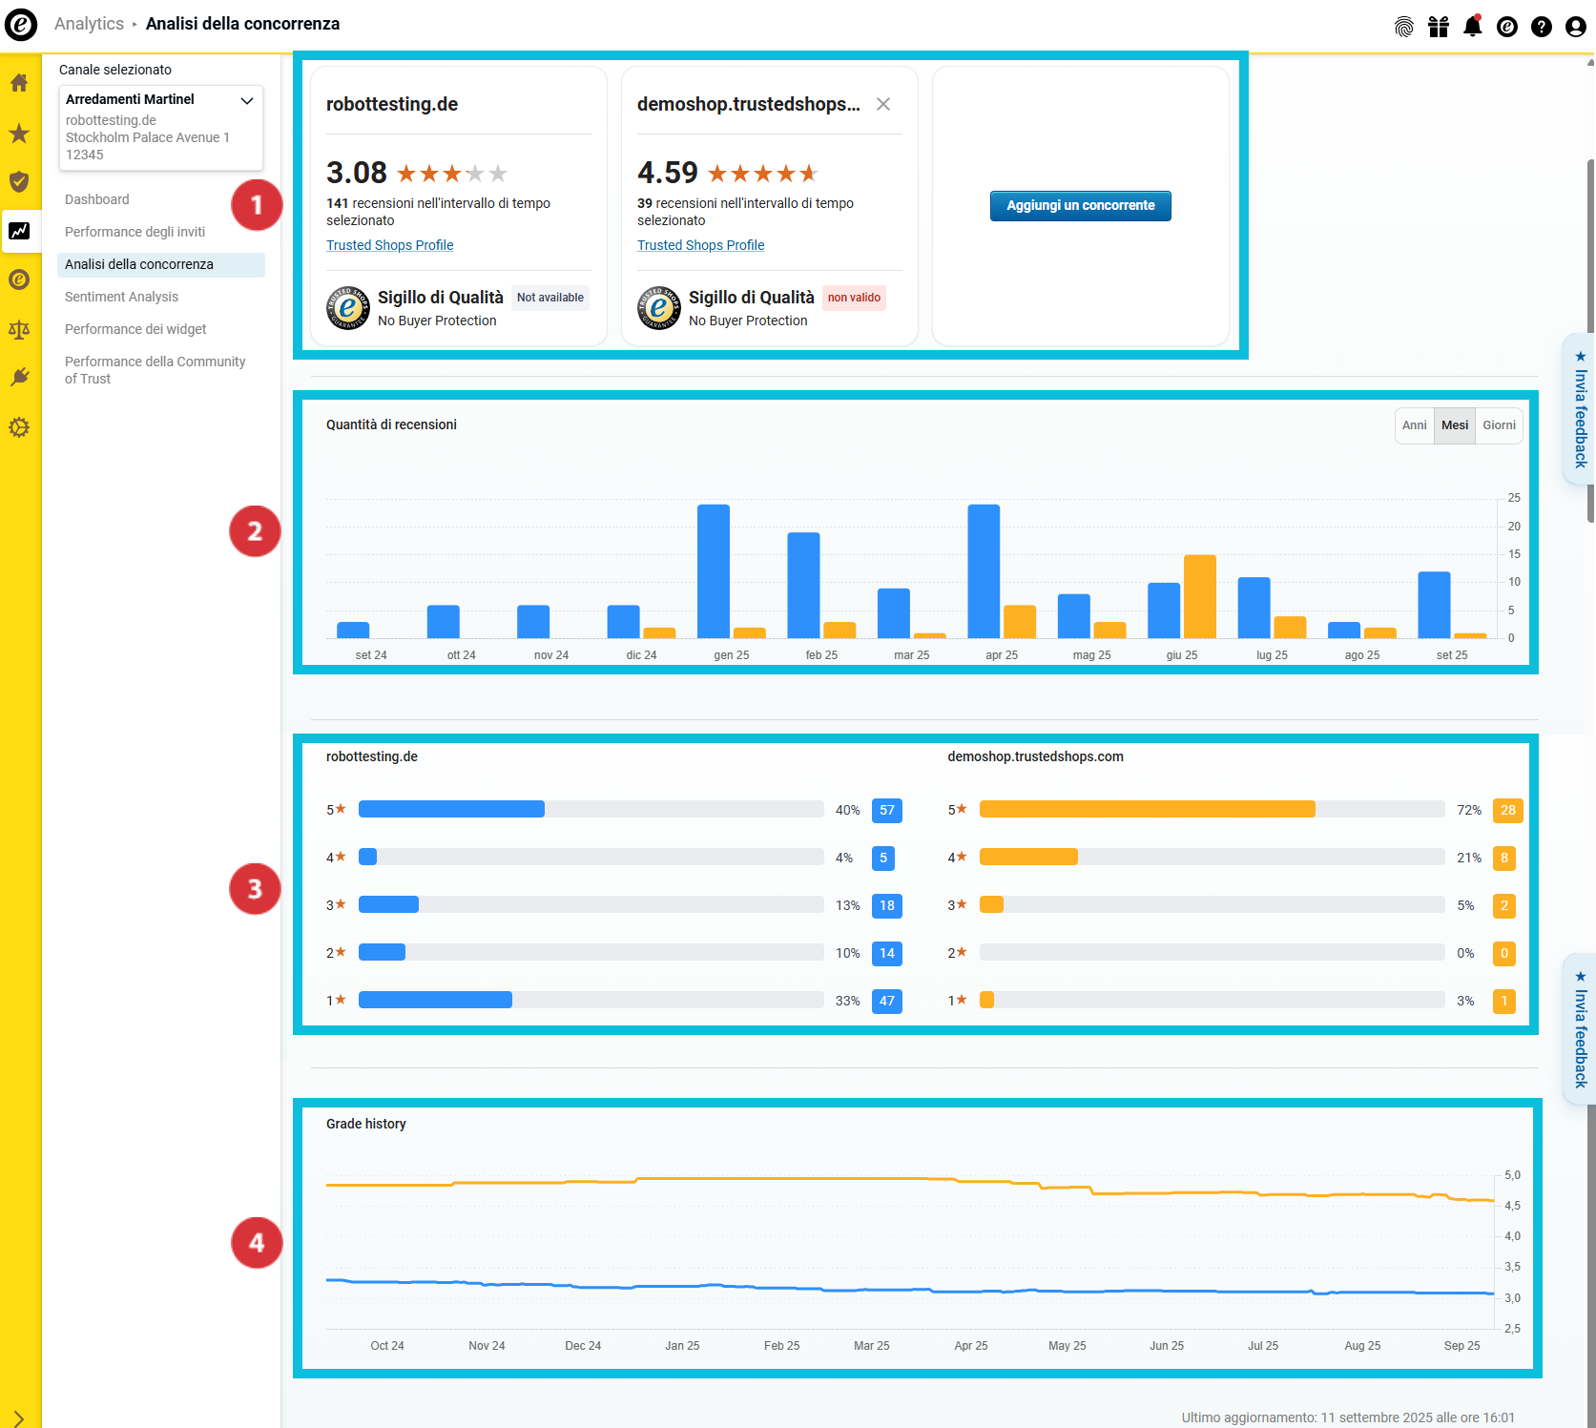
Task: Click the notification bell icon
Action: [1472, 27]
